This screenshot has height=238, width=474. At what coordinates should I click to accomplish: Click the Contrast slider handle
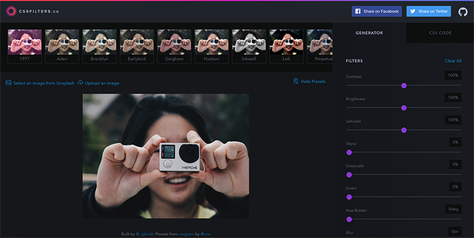tap(403, 86)
